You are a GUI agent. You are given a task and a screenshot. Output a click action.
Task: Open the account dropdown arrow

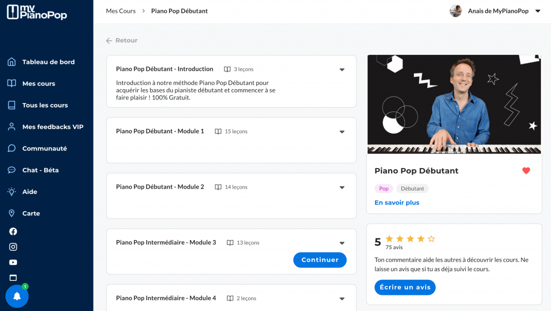(x=538, y=11)
